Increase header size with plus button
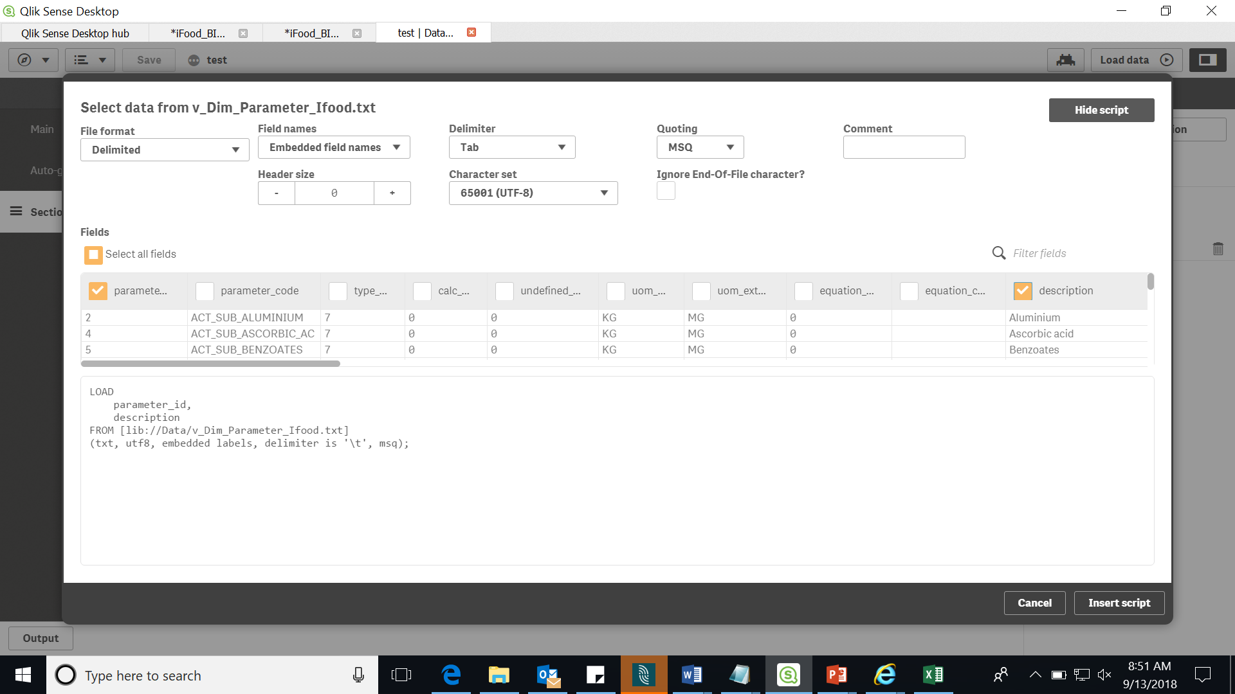 click(392, 193)
